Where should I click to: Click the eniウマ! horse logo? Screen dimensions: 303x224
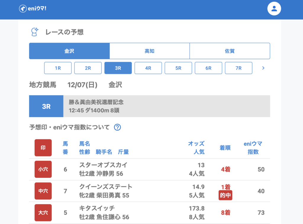tap(23, 9)
